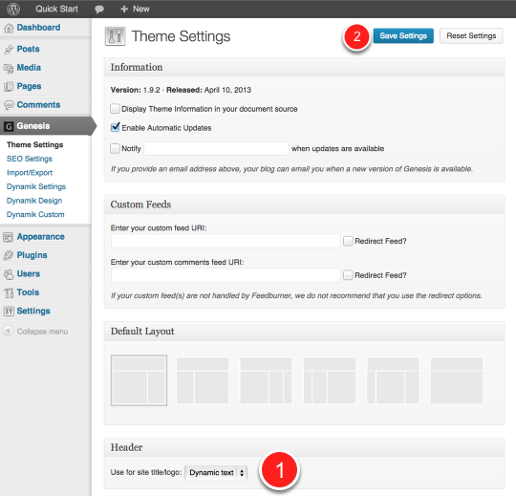The height and width of the screenshot is (496, 516).
Task: Click Collapse menu text
Action: coord(42,332)
